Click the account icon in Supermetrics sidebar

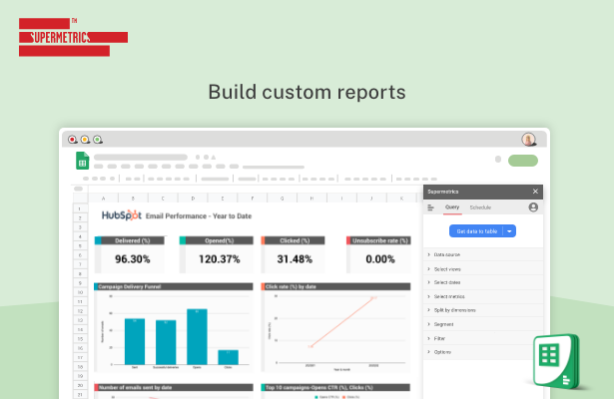pos(533,207)
